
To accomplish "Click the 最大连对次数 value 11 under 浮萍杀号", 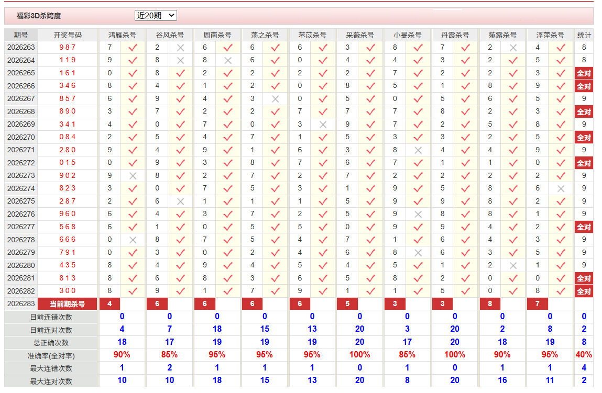I will pyautogui.click(x=550, y=380).
